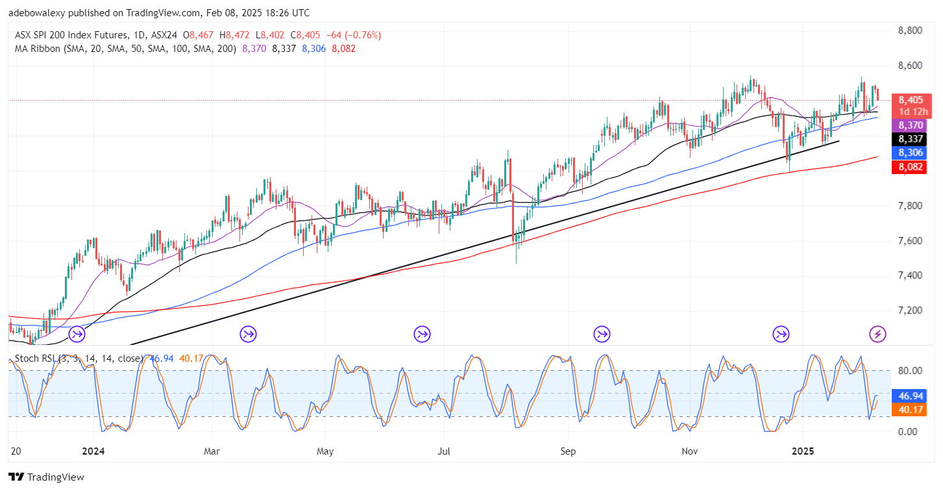943x491 pixels.
Task: Click the event marker icon near January 2024
Action: (77, 334)
